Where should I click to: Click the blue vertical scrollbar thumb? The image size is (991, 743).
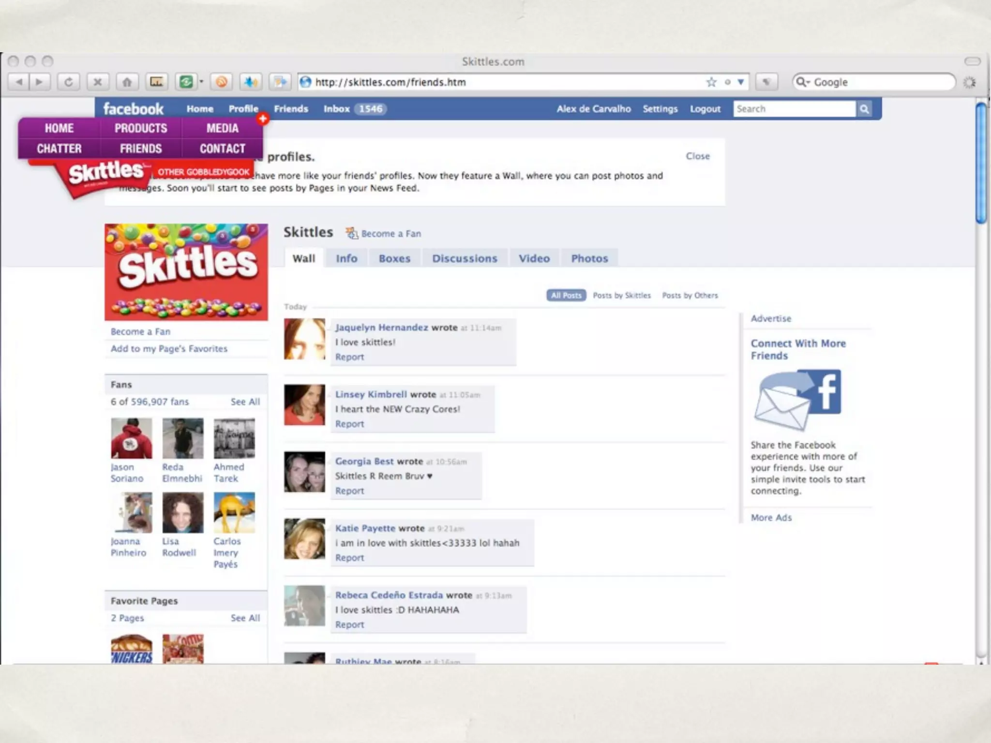click(981, 163)
